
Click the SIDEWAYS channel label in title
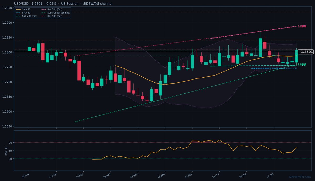(97, 4)
